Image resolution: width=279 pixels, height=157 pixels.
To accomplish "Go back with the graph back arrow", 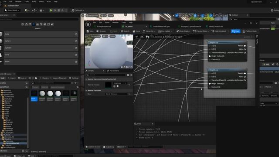I will 136,37.
